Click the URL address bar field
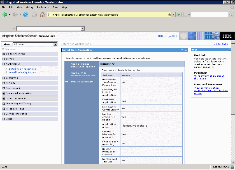 click(110, 14)
